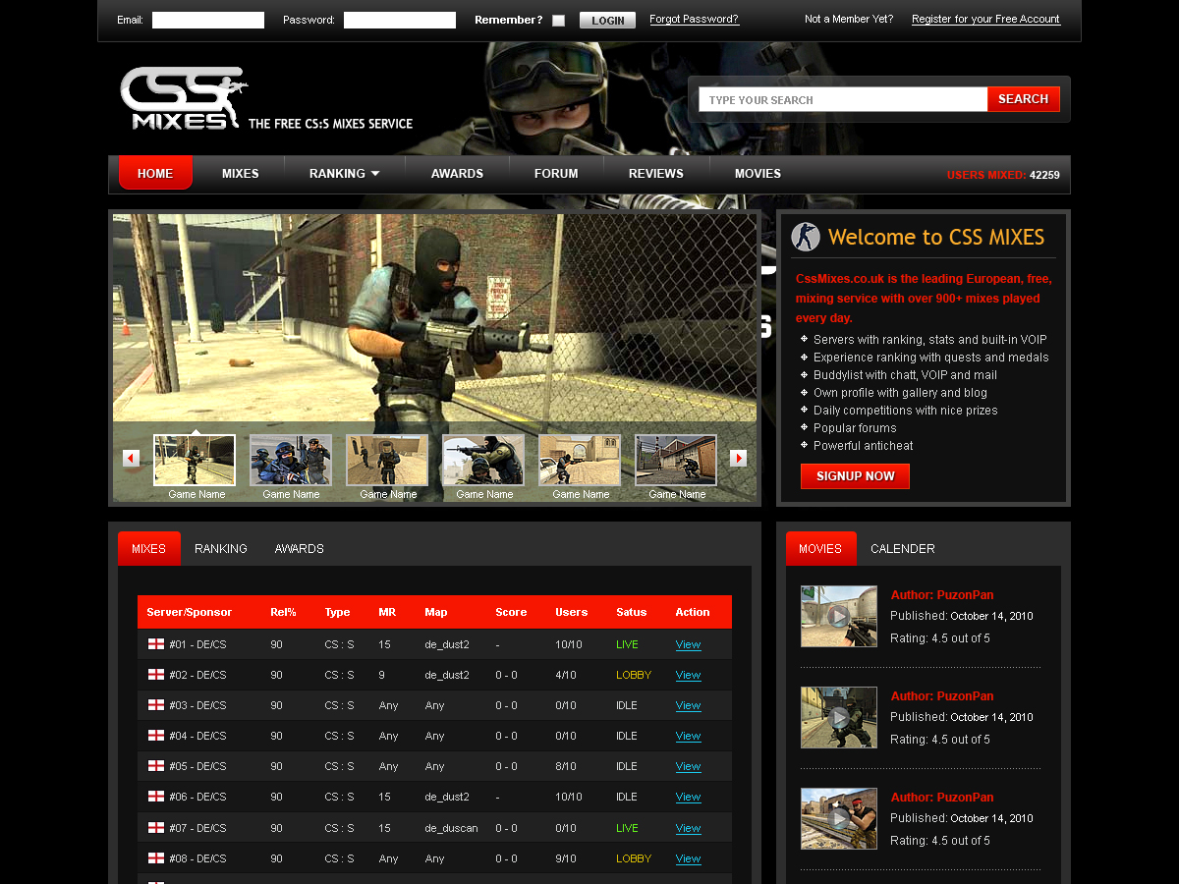Open the Mixes nav item in main menu
The width and height of the screenshot is (1179, 884).
241,174
